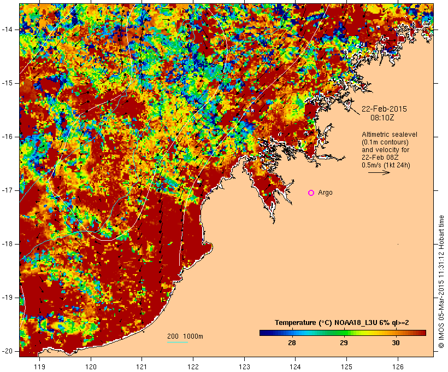This screenshot has width=448, height=372.
Task: Click the -20 latitude axis label
Action: pos(7,351)
